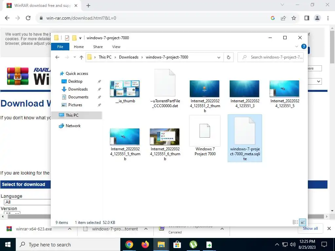Close the Chrome downloads bar

pos(329,228)
